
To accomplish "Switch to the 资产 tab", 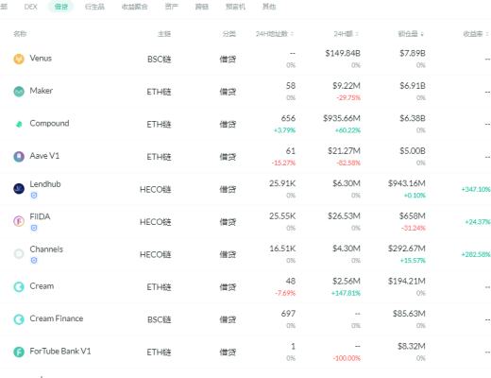I will pos(172,7).
